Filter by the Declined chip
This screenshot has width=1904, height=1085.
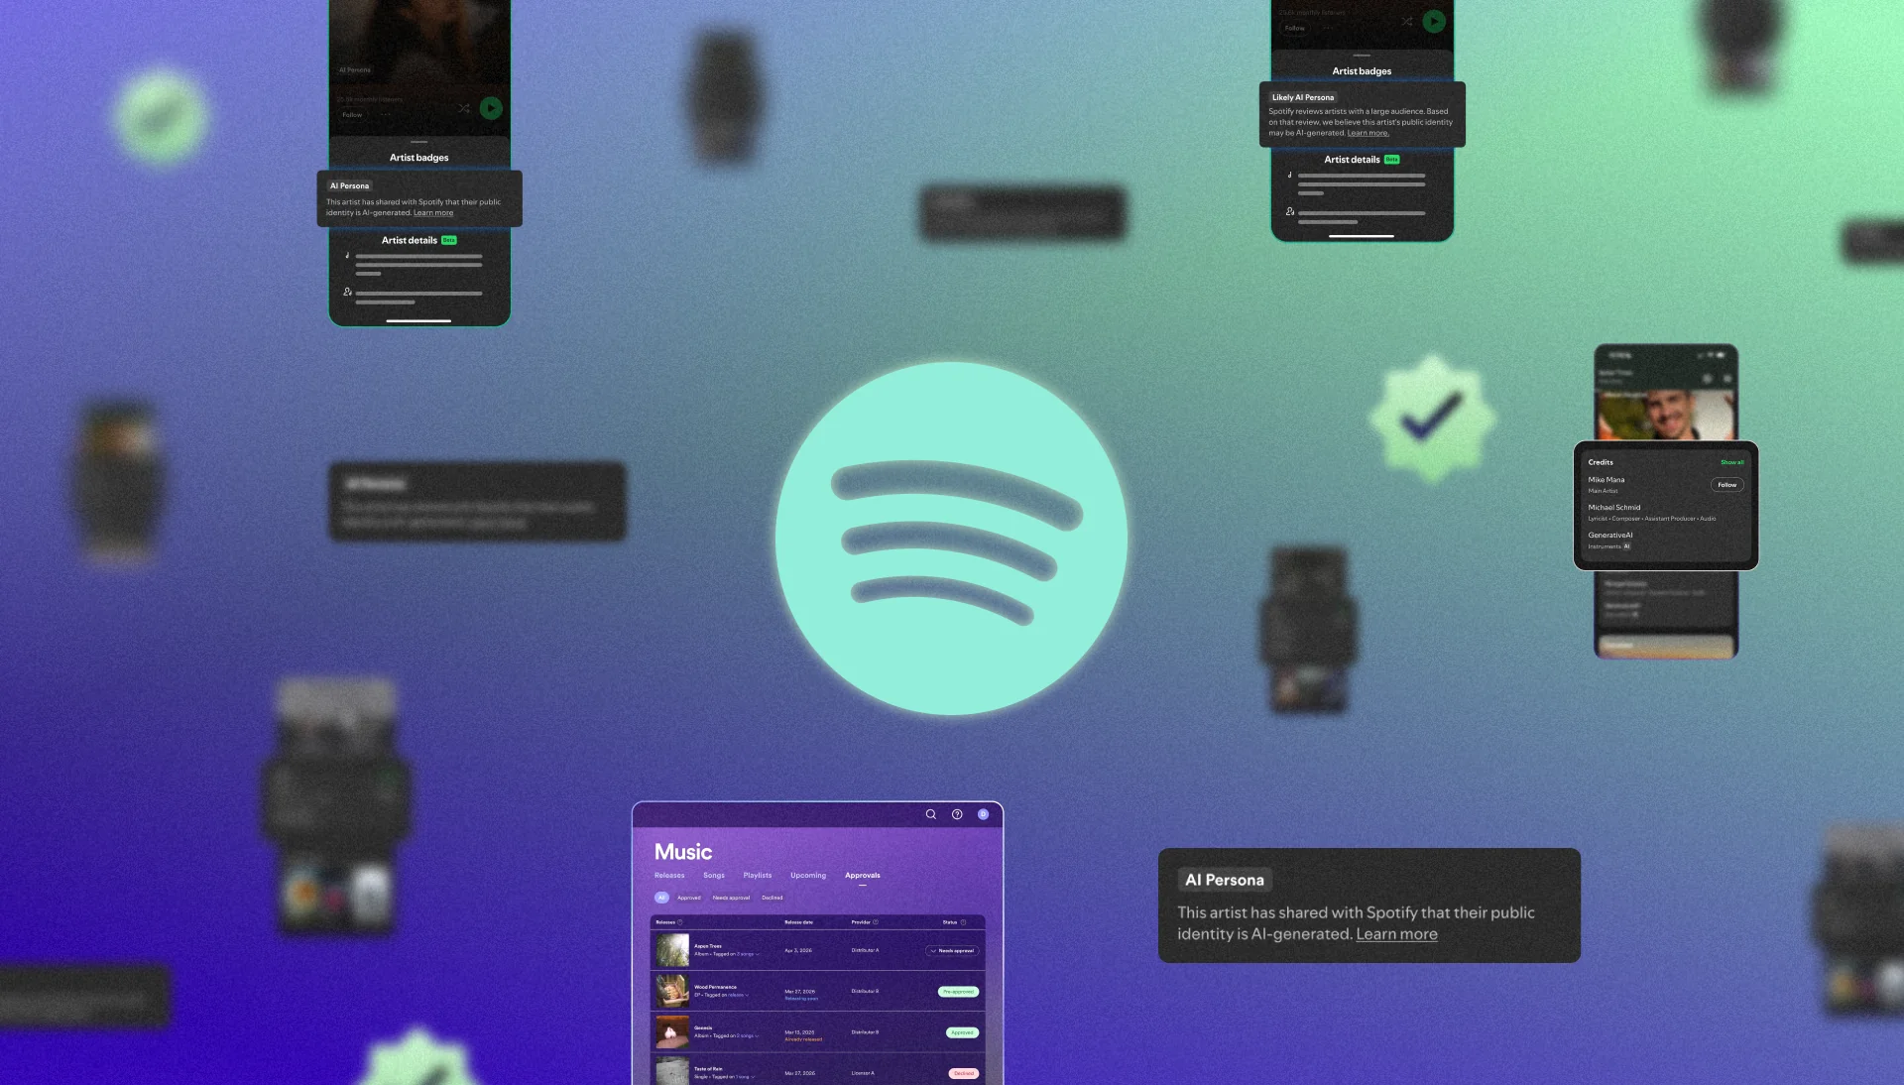tap(773, 898)
